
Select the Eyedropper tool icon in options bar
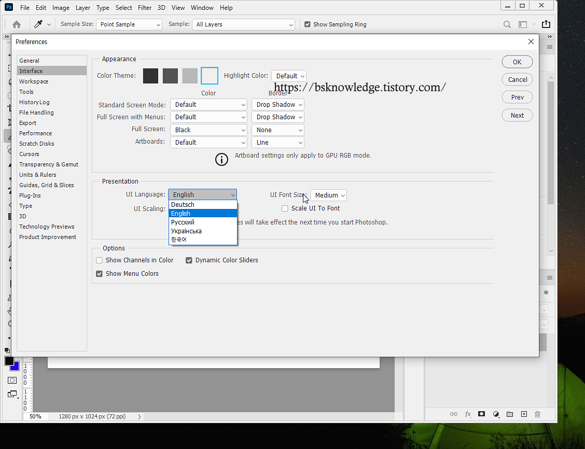[x=38, y=24]
